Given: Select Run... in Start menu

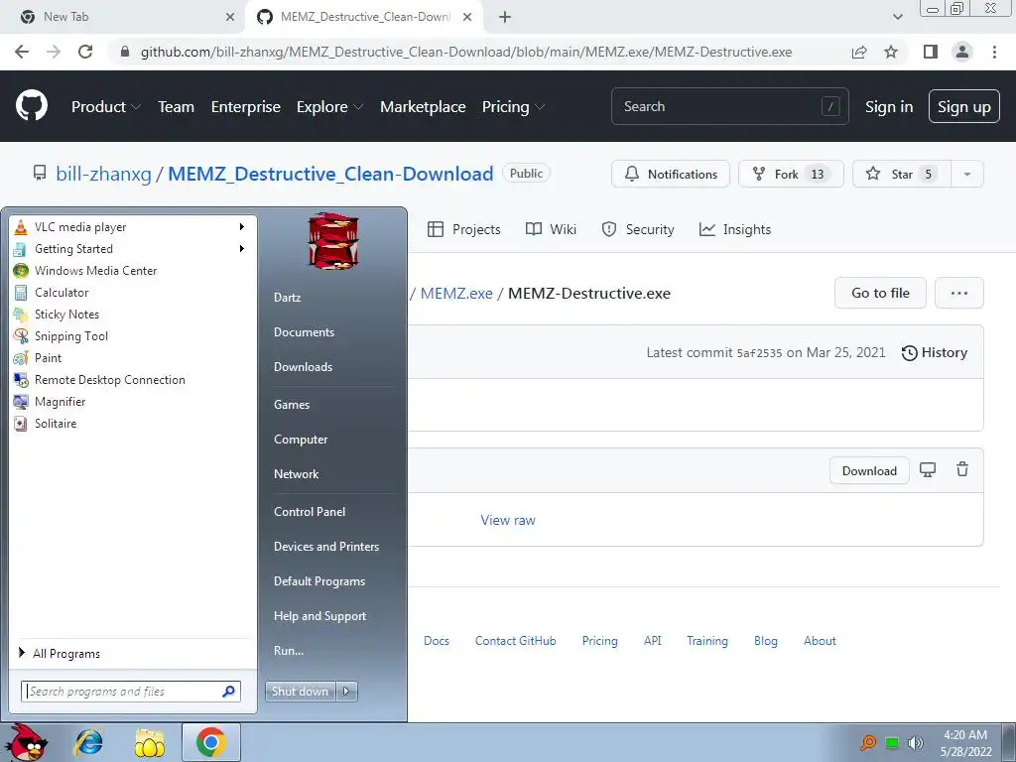Looking at the screenshot, I should (289, 651).
